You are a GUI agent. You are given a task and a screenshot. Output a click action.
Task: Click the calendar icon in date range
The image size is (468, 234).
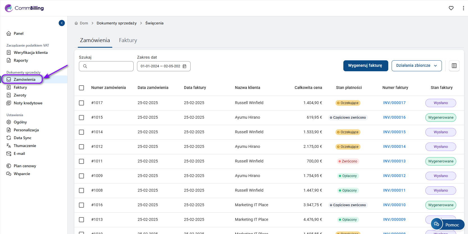(x=184, y=66)
